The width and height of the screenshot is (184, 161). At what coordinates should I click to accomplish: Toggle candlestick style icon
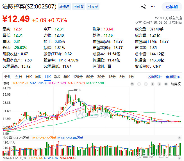(166, 84)
